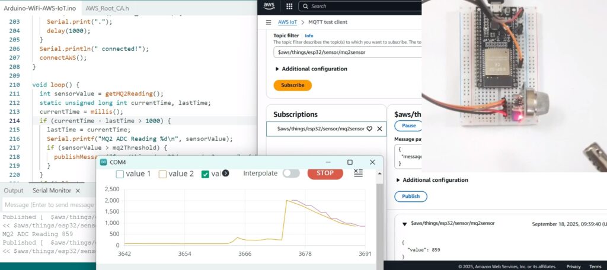Enable the value 1 checkbox in plotter
Image resolution: width=607 pixels, height=270 pixels.
[x=120, y=174]
